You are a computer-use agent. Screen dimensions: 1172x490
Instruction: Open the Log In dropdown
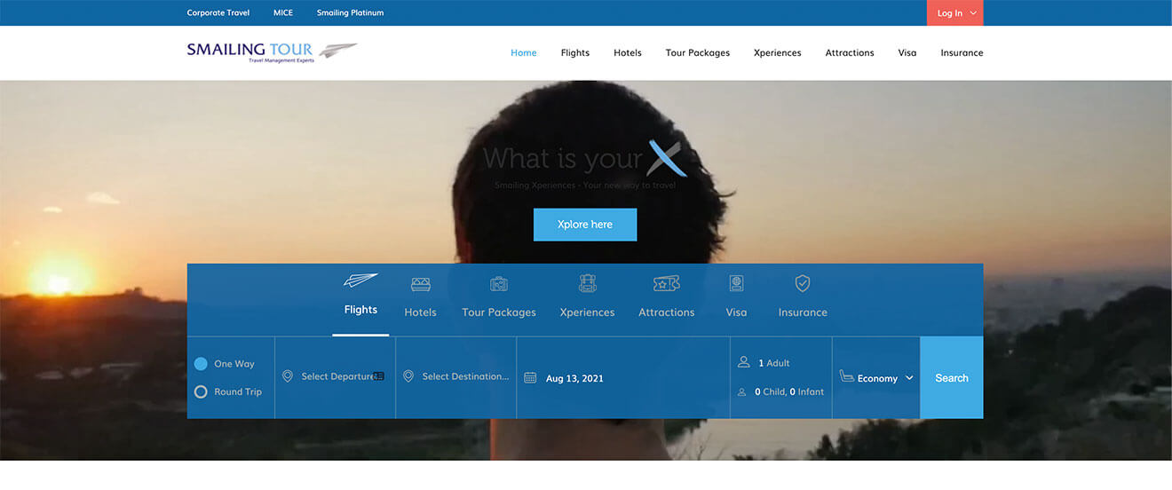954,13
